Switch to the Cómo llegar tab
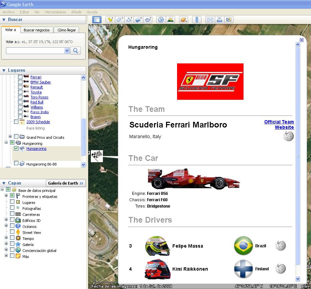Image resolution: width=311 pixels, height=289 pixels. tap(66, 30)
